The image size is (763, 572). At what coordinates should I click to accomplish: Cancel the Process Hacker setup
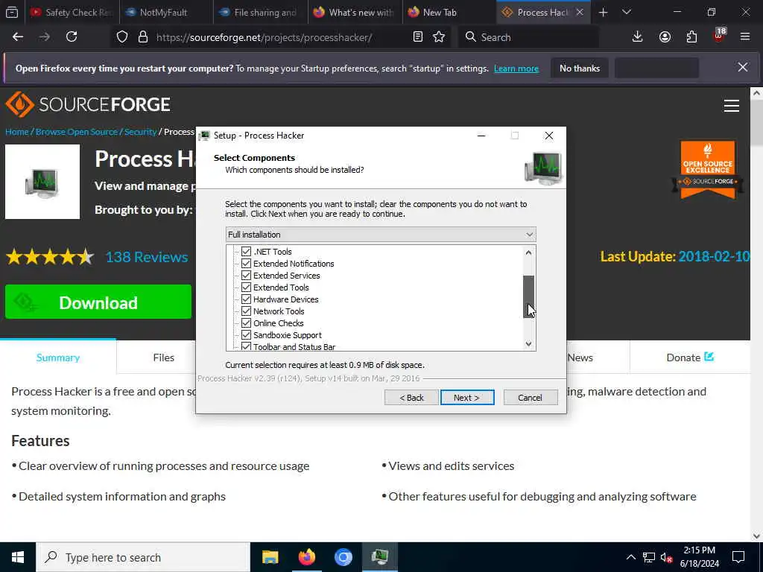(x=530, y=398)
